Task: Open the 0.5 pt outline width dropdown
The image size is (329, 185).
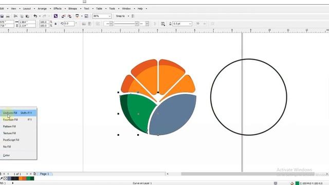Action: 190,24
